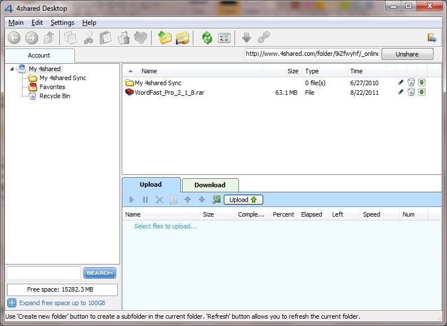
Task: Move upload item down in queue
Action: tap(202, 199)
